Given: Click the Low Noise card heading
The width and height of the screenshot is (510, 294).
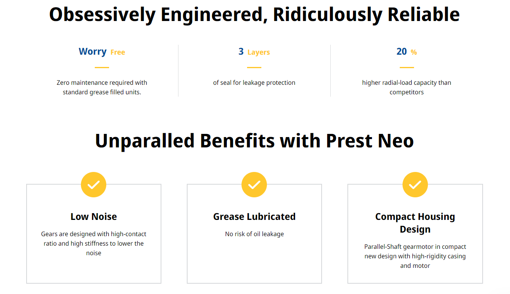Looking at the screenshot, I should (94, 217).
